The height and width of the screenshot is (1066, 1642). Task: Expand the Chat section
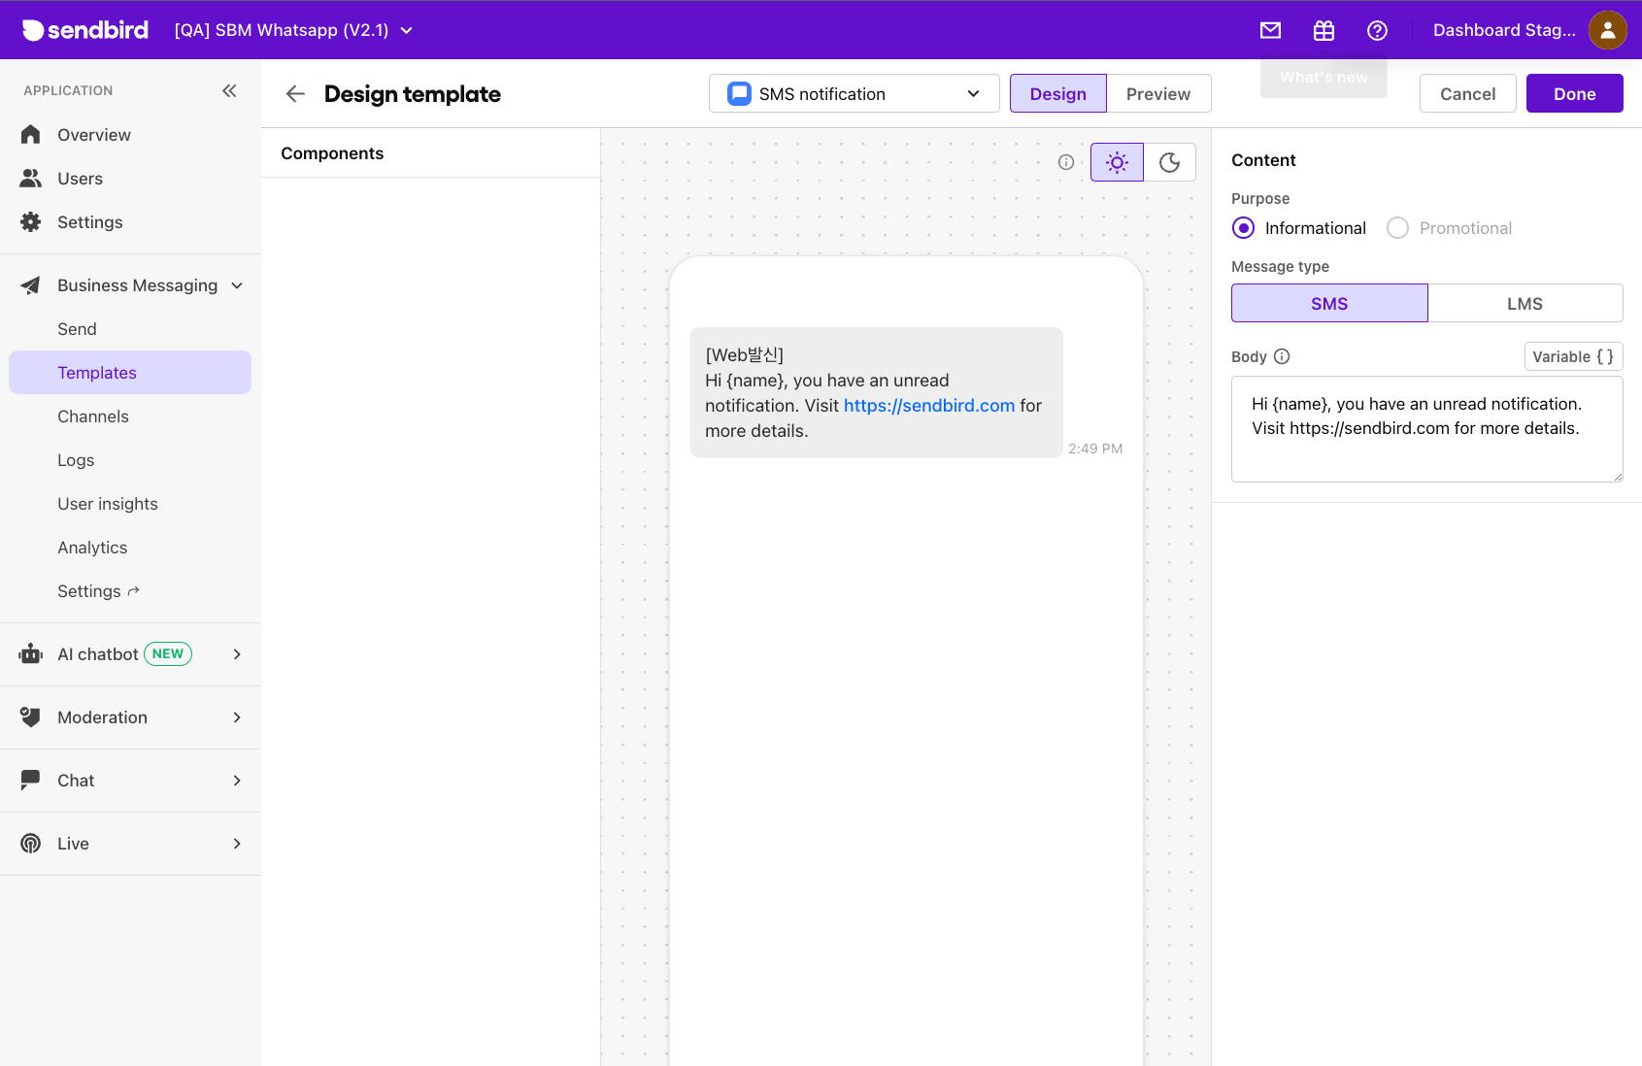pos(237,781)
